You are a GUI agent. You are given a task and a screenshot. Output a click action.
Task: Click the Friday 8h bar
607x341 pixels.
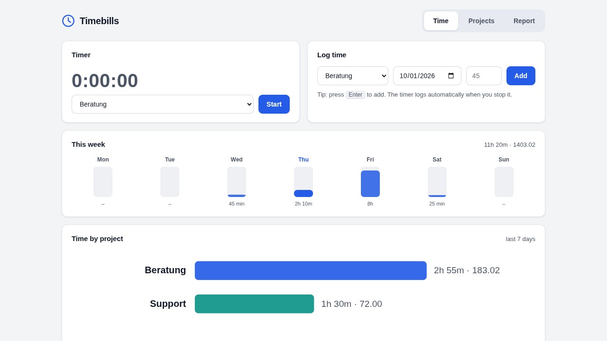click(370, 184)
